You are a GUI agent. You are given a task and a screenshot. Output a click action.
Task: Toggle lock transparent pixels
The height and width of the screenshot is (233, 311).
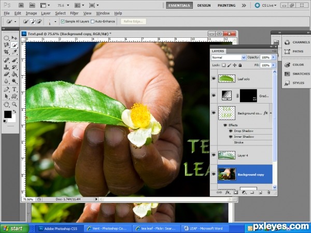click(x=224, y=65)
